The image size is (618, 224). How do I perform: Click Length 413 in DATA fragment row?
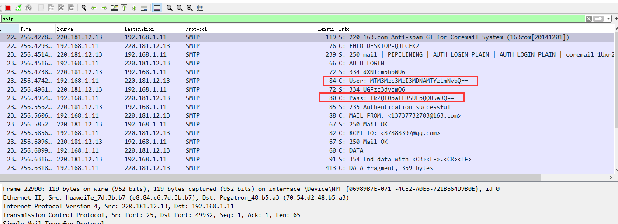click(331, 168)
